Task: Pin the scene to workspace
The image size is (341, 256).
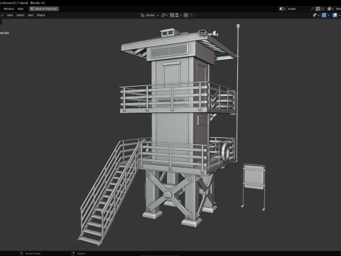Action: [313, 9]
